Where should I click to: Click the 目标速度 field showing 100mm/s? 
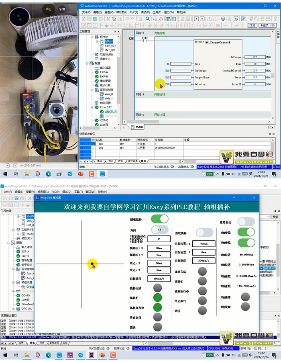pyautogui.click(x=159, y=279)
